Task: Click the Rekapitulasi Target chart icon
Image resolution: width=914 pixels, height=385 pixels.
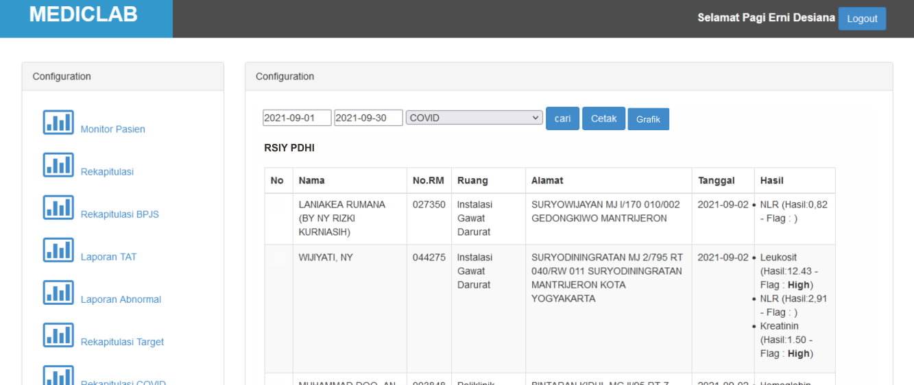Action: 58,335
